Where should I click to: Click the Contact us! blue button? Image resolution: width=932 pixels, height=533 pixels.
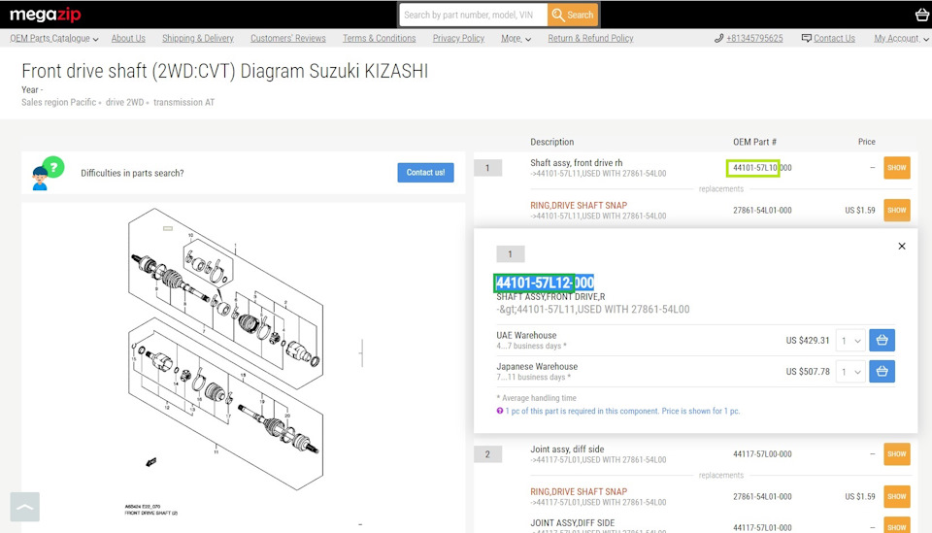(x=425, y=172)
